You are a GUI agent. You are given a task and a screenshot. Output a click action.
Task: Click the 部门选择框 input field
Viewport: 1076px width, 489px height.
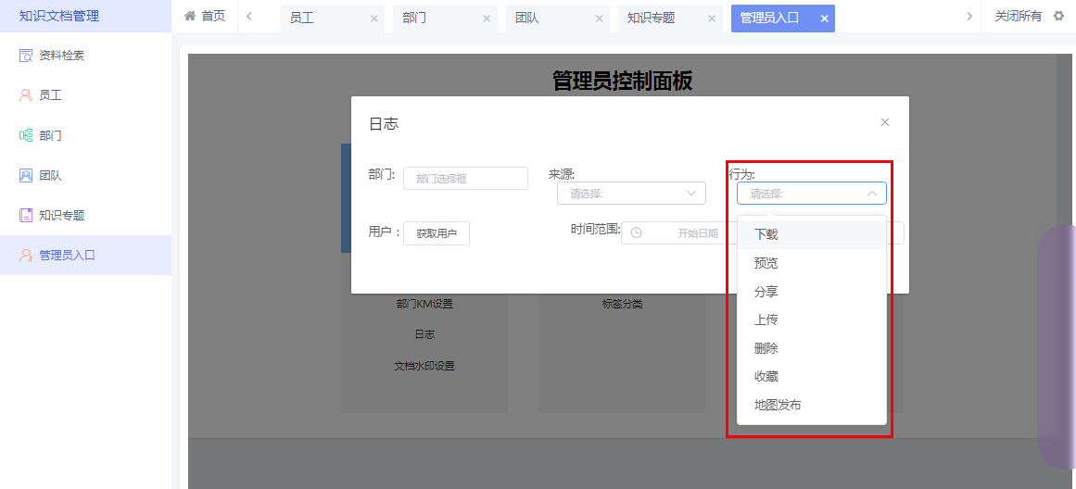tap(465, 179)
